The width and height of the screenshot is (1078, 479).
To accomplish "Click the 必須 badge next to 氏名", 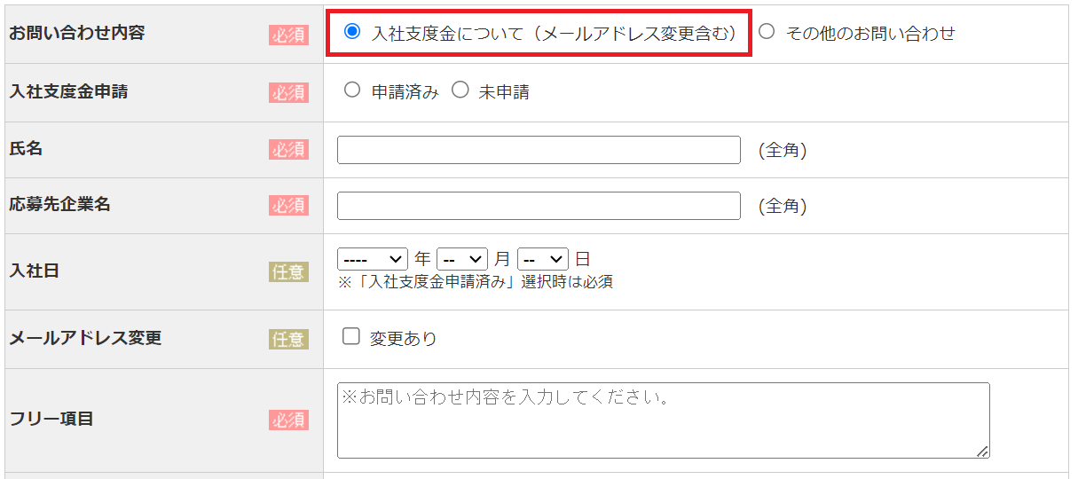I will pos(289,150).
